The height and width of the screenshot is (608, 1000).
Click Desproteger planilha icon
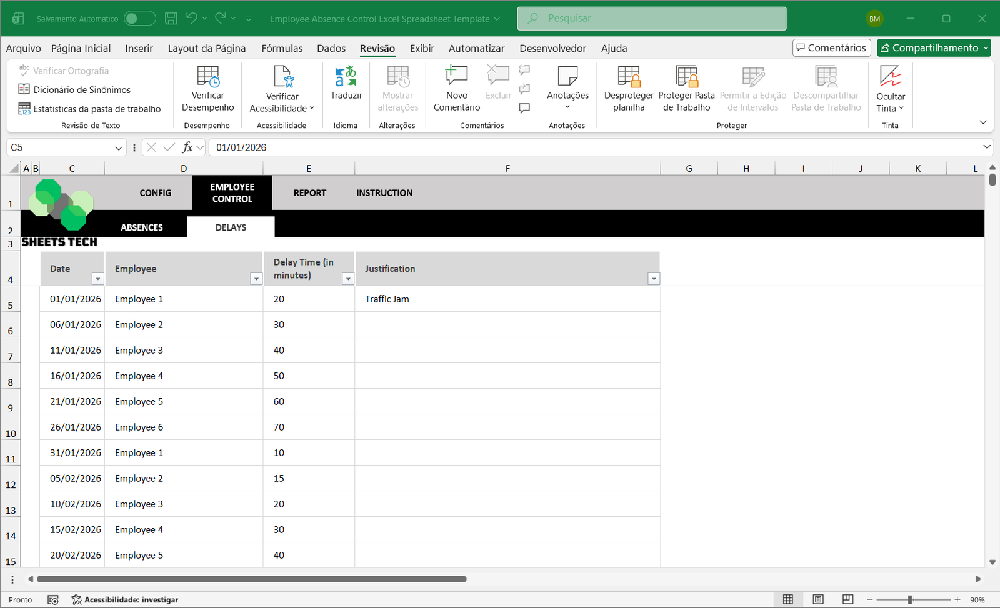(x=629, y=77)
